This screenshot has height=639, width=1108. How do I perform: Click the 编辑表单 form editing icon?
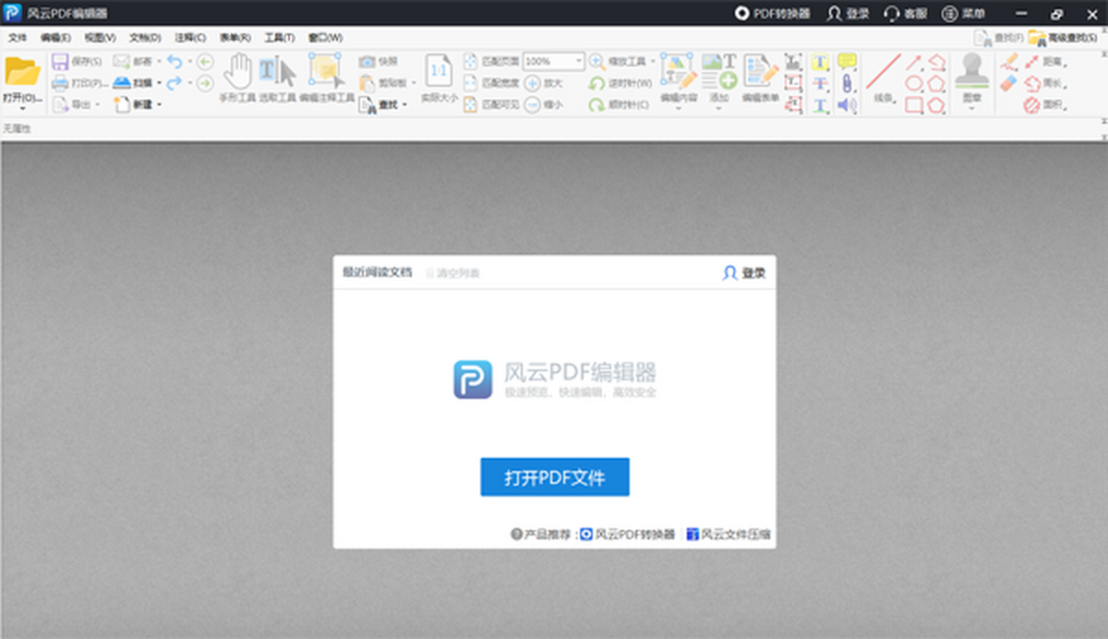(759, 78)
